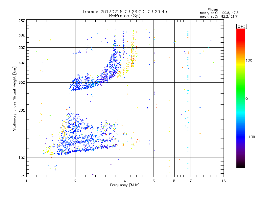Click the y-axis tick label '750'
263x197 pixels.
(22, 21)
